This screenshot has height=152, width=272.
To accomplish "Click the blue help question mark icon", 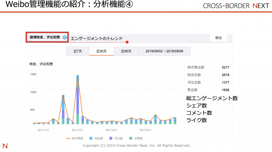I will 65,37.
